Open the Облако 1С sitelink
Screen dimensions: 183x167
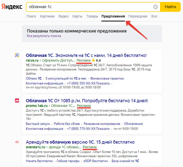click(x=34, y=79)
